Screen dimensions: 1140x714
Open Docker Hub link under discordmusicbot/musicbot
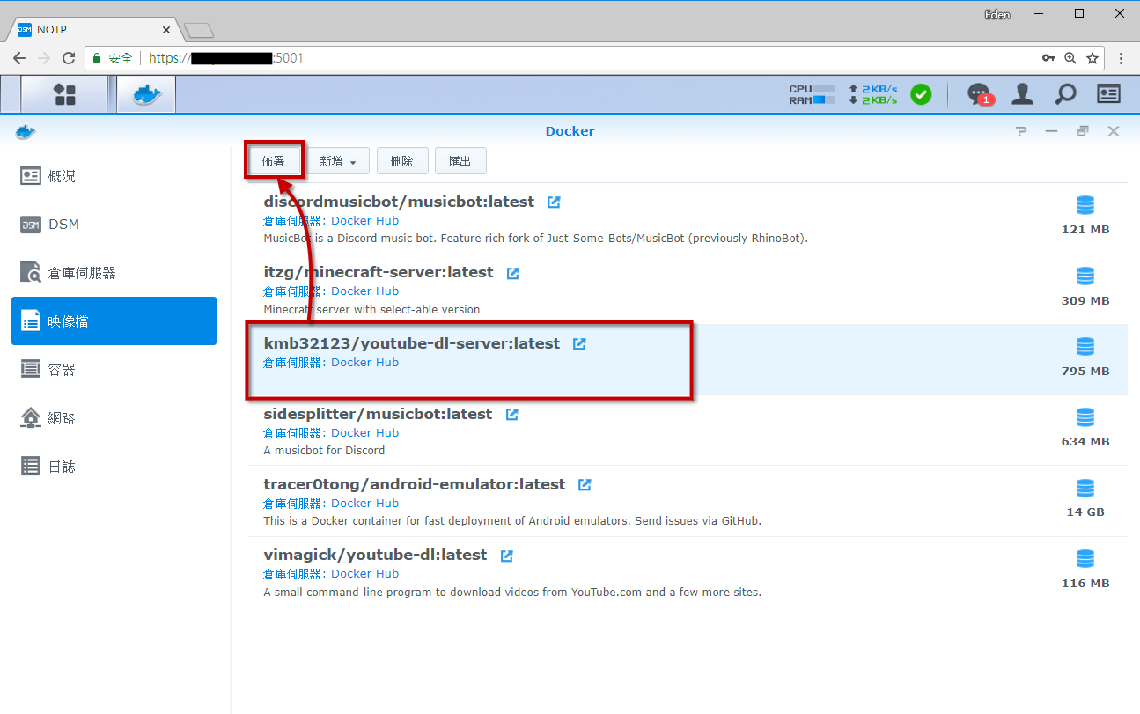[x=364, y=221]
